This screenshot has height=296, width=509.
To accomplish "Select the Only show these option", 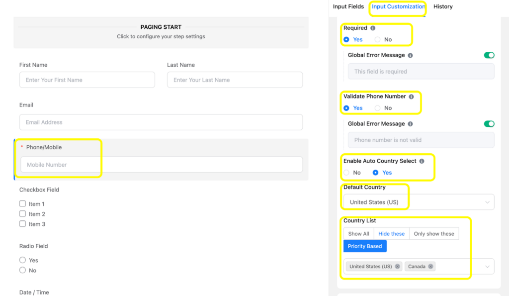I will pyautogui.click(x=434, y=233).
